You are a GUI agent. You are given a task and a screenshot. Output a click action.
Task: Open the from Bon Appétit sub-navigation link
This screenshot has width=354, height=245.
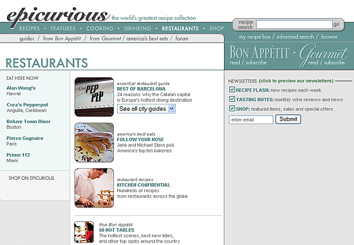click(62, 39)
